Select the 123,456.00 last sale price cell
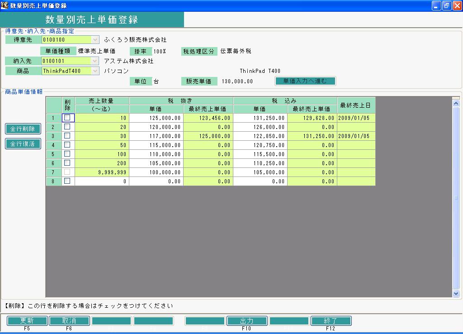463x334 pixels. (x=208, y=118)
